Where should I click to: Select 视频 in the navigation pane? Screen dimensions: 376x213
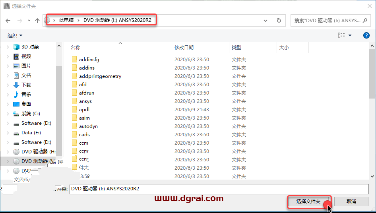[26, 56]
